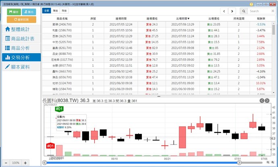This screenshot has height=167, width=278.
Task: Click the blue export button
Action: (x=29, y=12)
